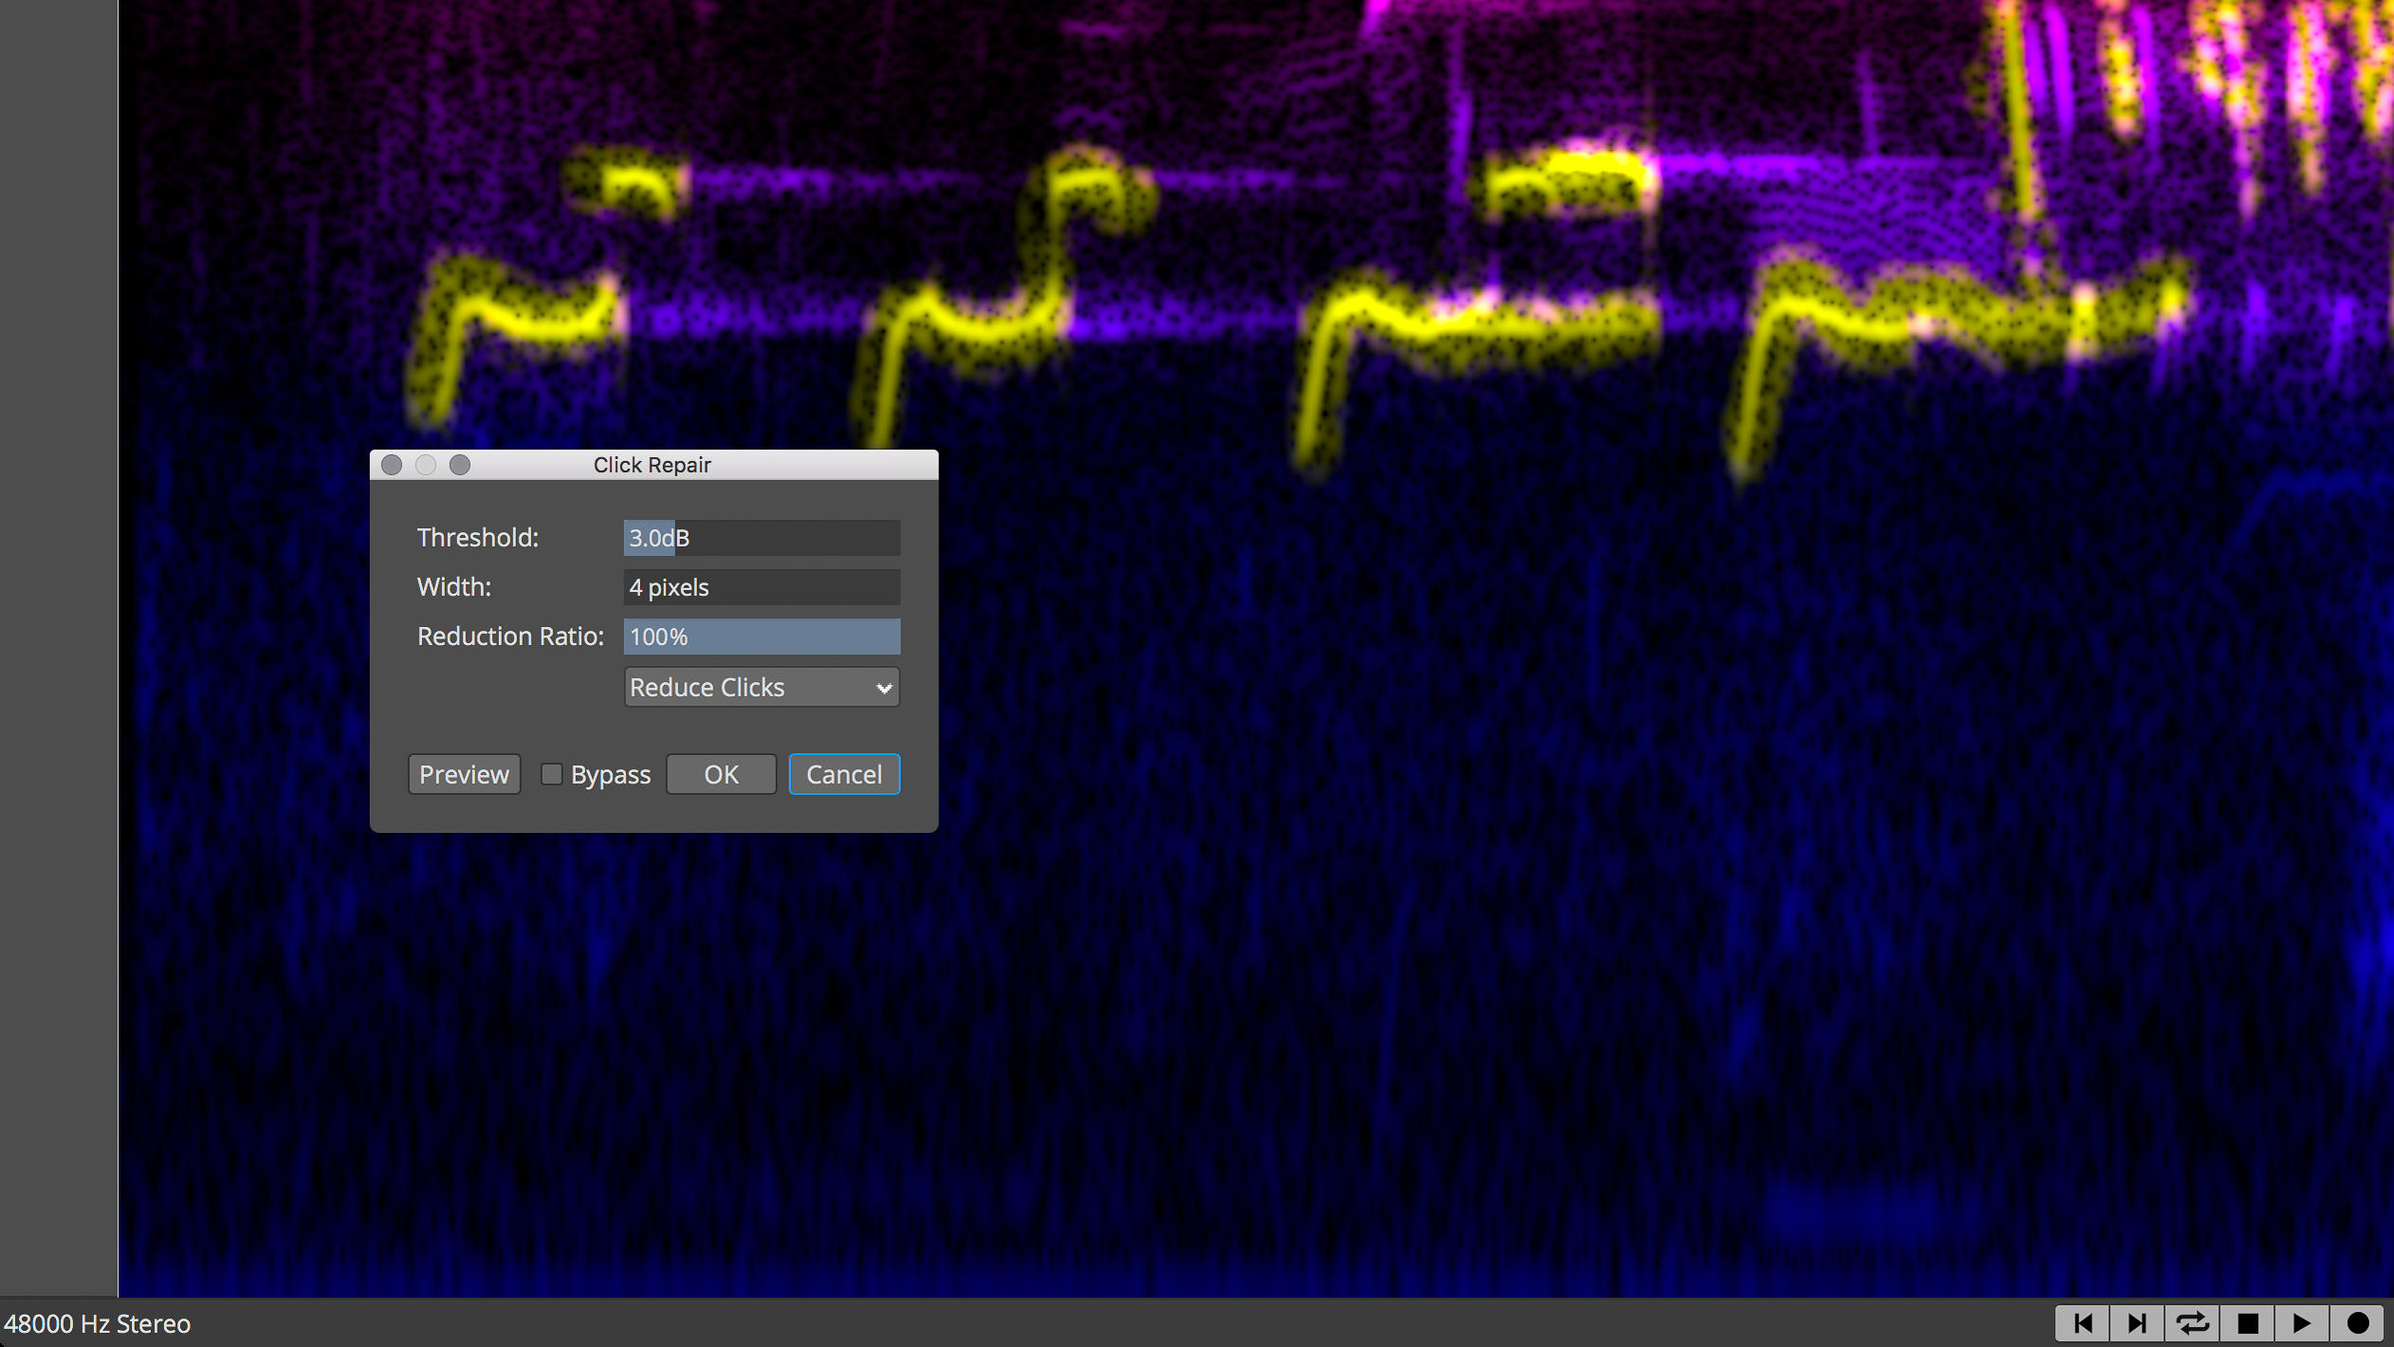This screenshot has height=1347, width=2394.
Task: Skip to the end of the audio
Action: [x=2137, y=1322]
